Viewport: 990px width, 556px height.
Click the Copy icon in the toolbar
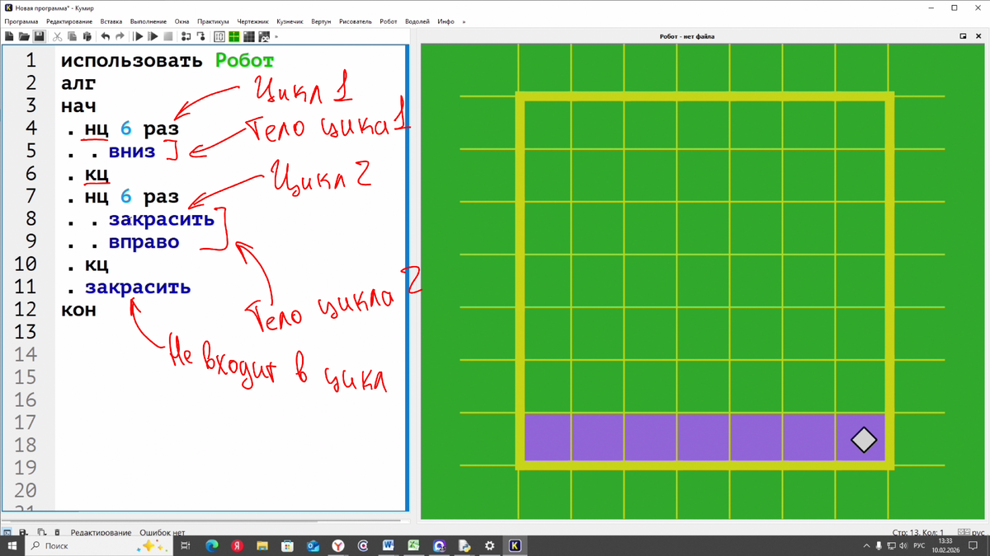(72, 36)
